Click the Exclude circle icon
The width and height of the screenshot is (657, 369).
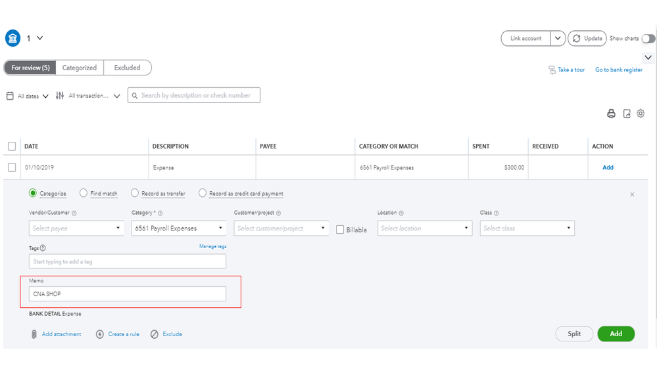155,334
